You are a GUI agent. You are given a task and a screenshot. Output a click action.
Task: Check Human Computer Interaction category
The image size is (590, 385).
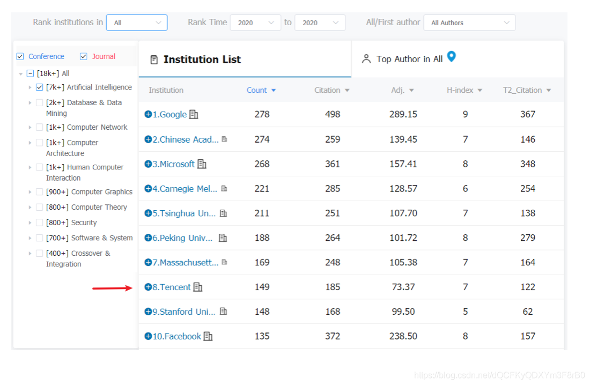click(39, 167)
